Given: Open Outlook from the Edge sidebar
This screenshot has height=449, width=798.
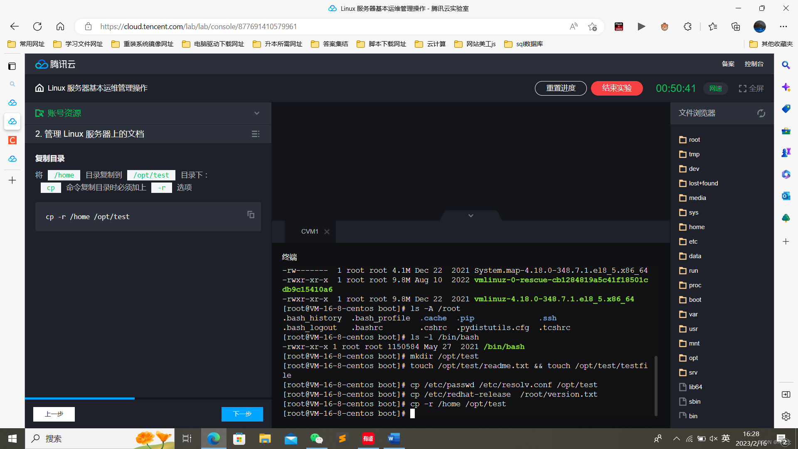Looking at the screenshot, I should point(786,196).
